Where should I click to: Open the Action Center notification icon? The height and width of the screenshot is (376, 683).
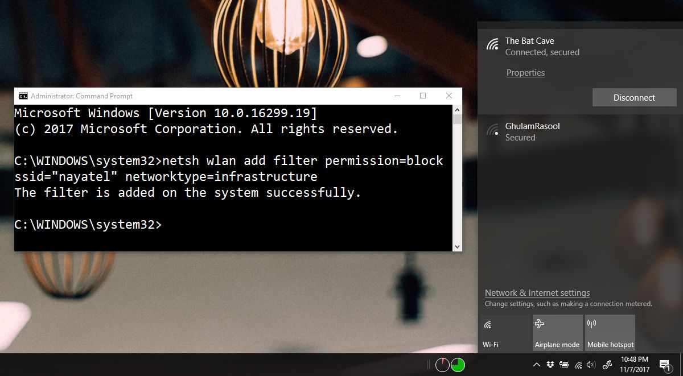click(664, 365)
